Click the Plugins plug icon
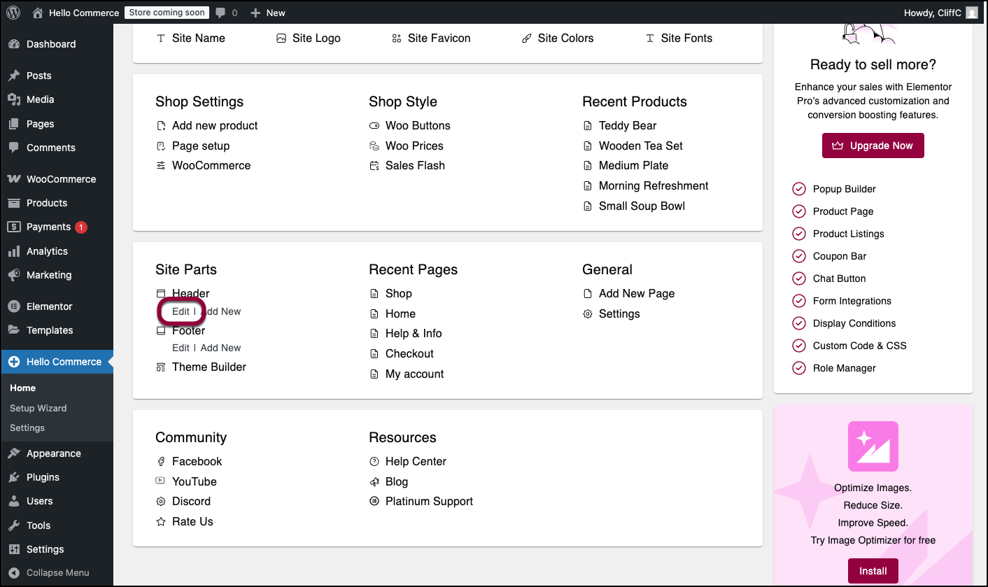 pos(14,477)
